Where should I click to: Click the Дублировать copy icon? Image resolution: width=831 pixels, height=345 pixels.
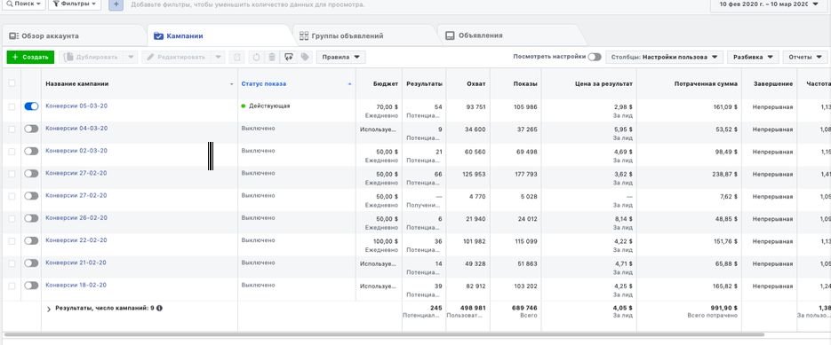point(69,57)
